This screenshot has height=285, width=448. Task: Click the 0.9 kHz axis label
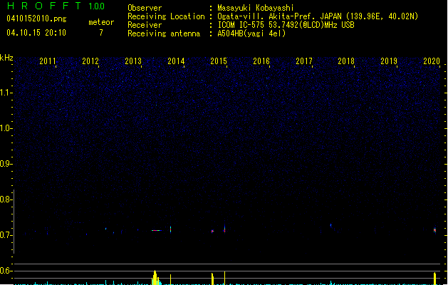point(6,164)
